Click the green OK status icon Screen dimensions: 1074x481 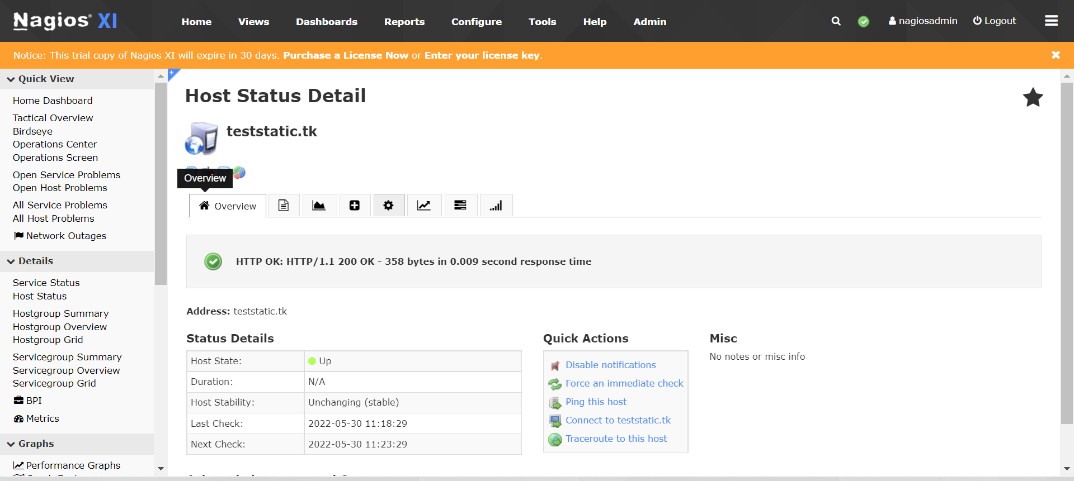[213, 261]
